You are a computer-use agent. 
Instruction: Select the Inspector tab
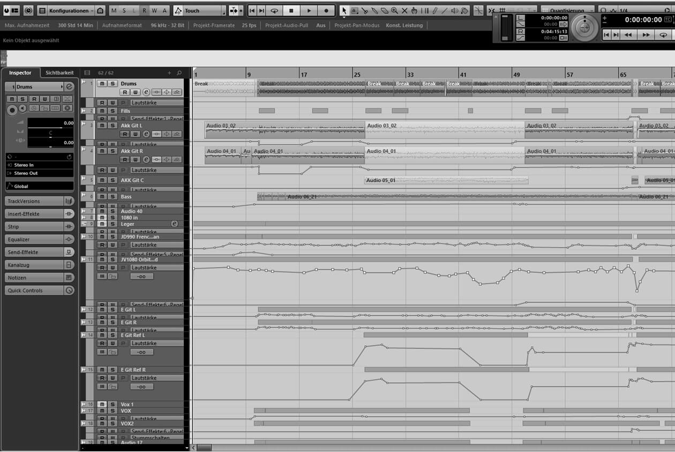20,73
